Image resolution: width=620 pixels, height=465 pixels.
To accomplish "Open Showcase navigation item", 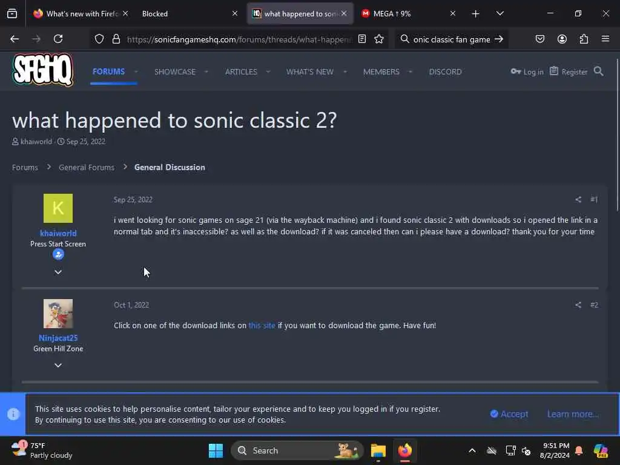I will [175, 72].
